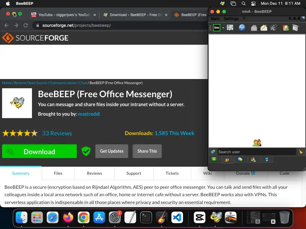This screenshot has height=229, width=306.
Task: Click the blue gears icon left of Search user
Action: point(213,152)
